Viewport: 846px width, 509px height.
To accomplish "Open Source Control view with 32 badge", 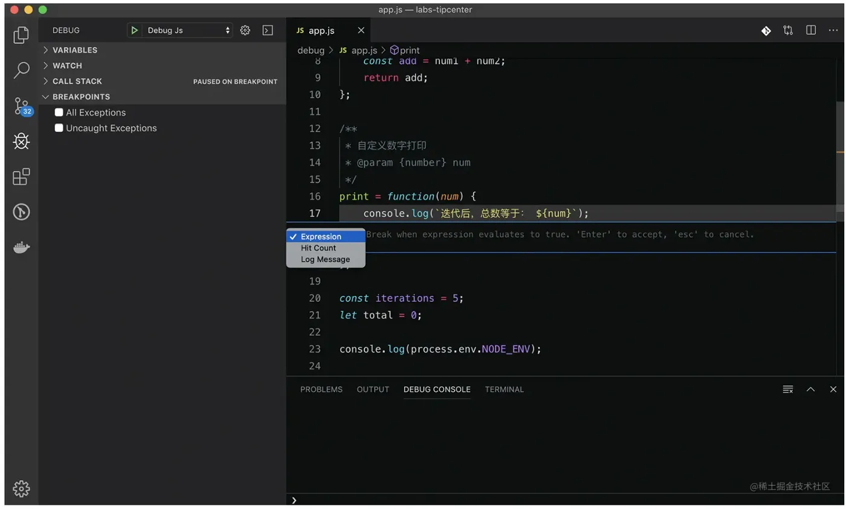I will (22, 106).
